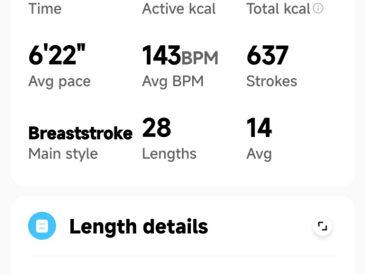Click the Main style label
Viewport: 366px width, 274px height.
[63, 154]
